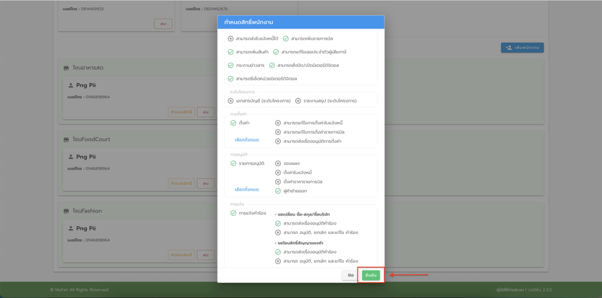This screenshot has height=298, width=602.
Task: Toggle สามารถแก้ไขเลขประจำตัวผู้เสียภาษี permission
Action: [x=276, y=52]
